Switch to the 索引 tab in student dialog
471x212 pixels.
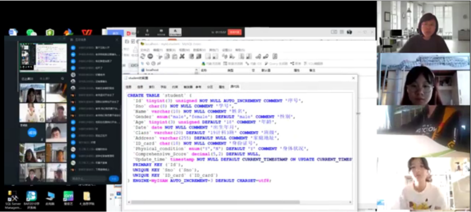click(x=152, y=87)
